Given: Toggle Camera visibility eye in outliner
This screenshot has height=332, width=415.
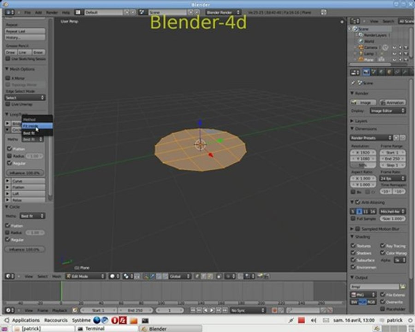Looking at the screenshot, I should [394, 47].
